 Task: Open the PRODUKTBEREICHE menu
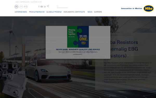(x=37, y=12)
